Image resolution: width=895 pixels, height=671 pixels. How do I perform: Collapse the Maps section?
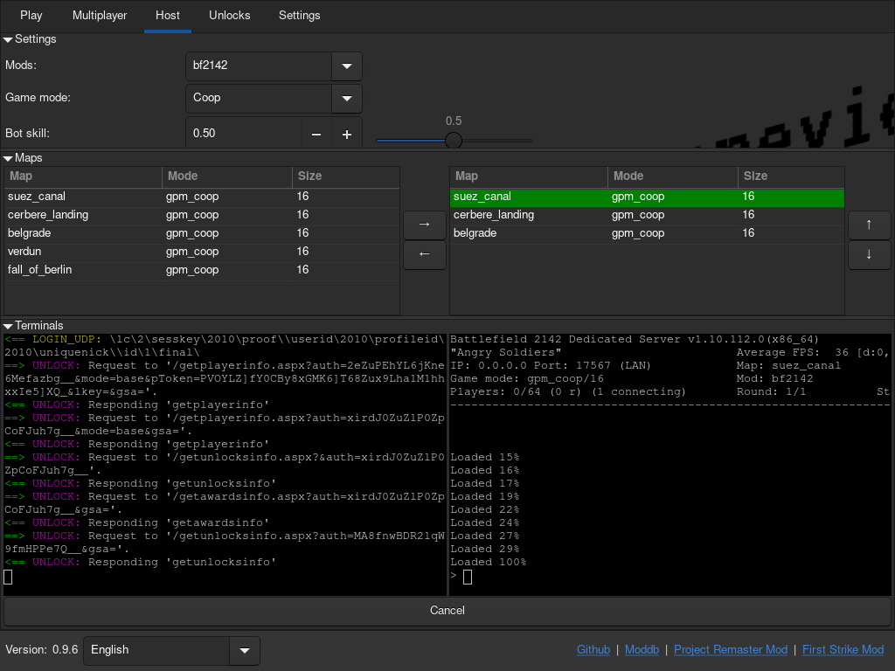click(x=8, y=158)
